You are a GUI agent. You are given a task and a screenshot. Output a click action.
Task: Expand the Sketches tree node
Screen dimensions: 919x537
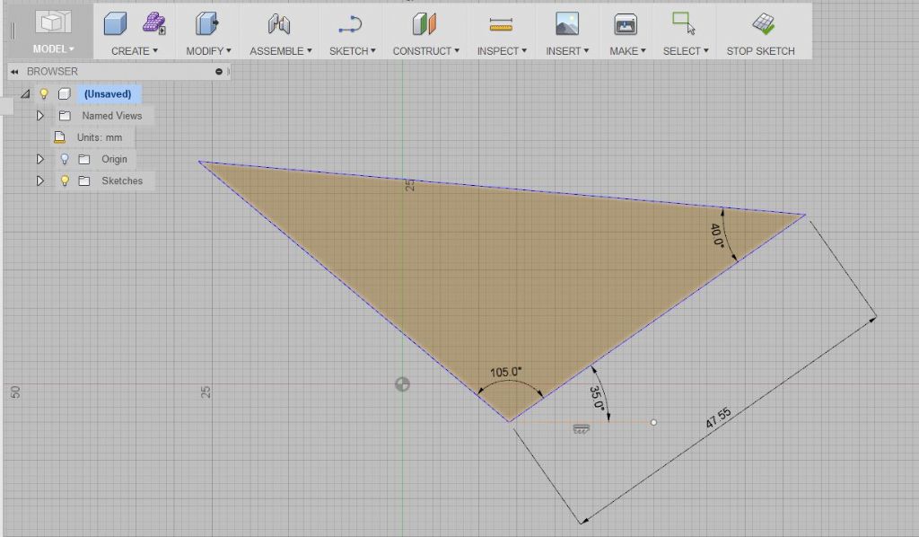click(39, 180)
